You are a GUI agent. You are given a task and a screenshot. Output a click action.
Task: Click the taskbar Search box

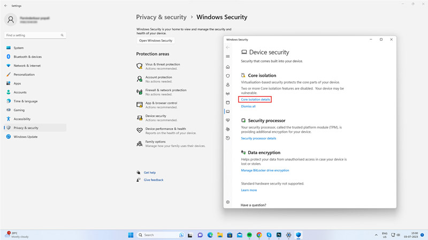pyautogui.click(x=160, y=235)
